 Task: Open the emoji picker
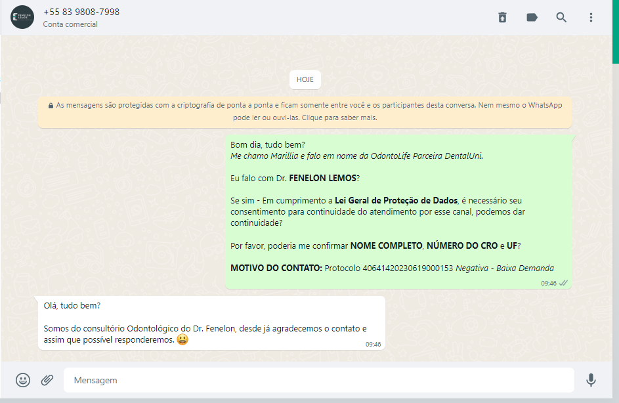(23, 380)
